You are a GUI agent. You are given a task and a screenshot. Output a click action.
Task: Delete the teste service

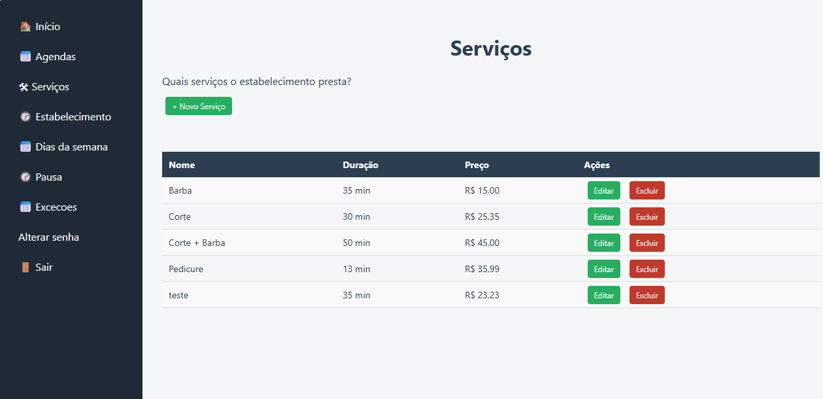(x=647, y=295)
